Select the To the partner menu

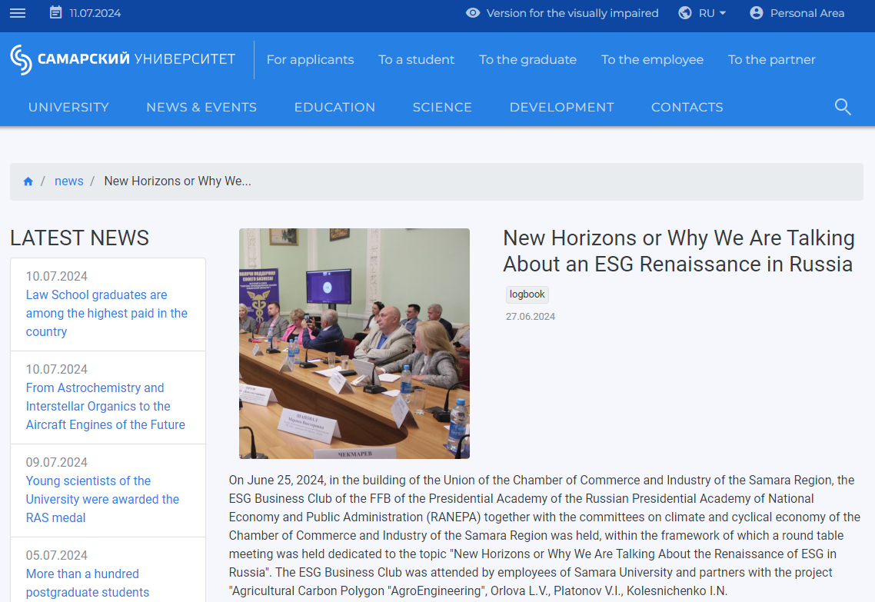(x=772, y=60)
